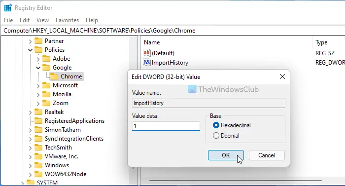The image size is (345, 186).
Task: Select the ImportHistory value name
Action: [x=170, y=63]
